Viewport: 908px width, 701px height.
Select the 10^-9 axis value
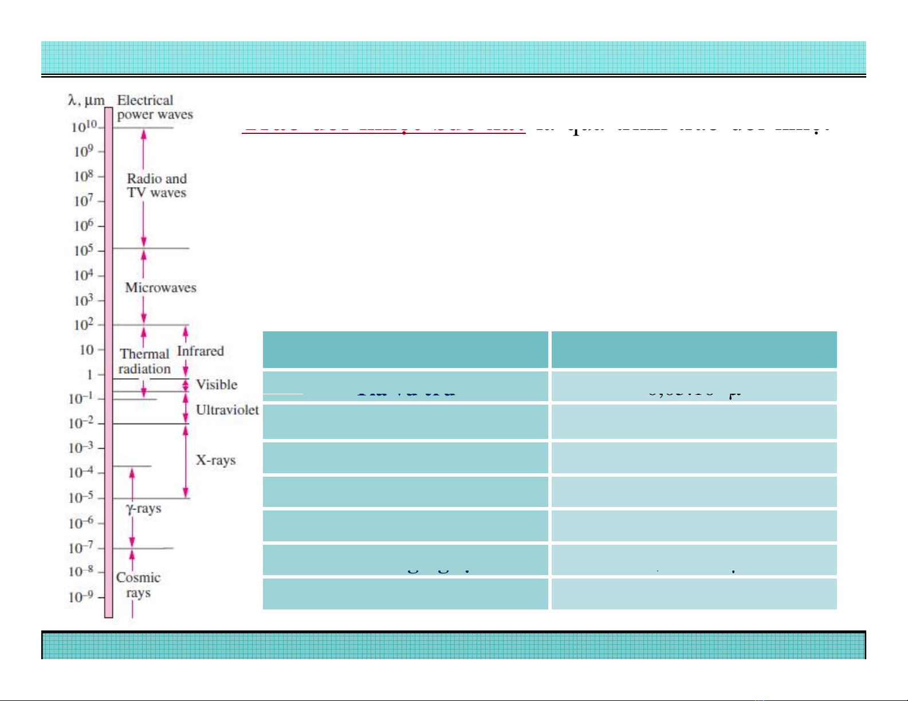pyautogui.click(x=81, y=597)
